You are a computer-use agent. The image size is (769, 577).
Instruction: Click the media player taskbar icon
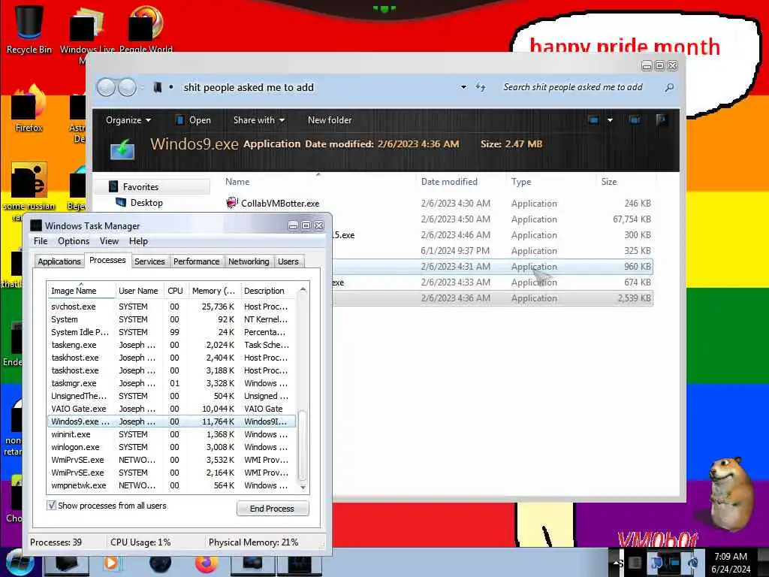[x=111, y=563]
